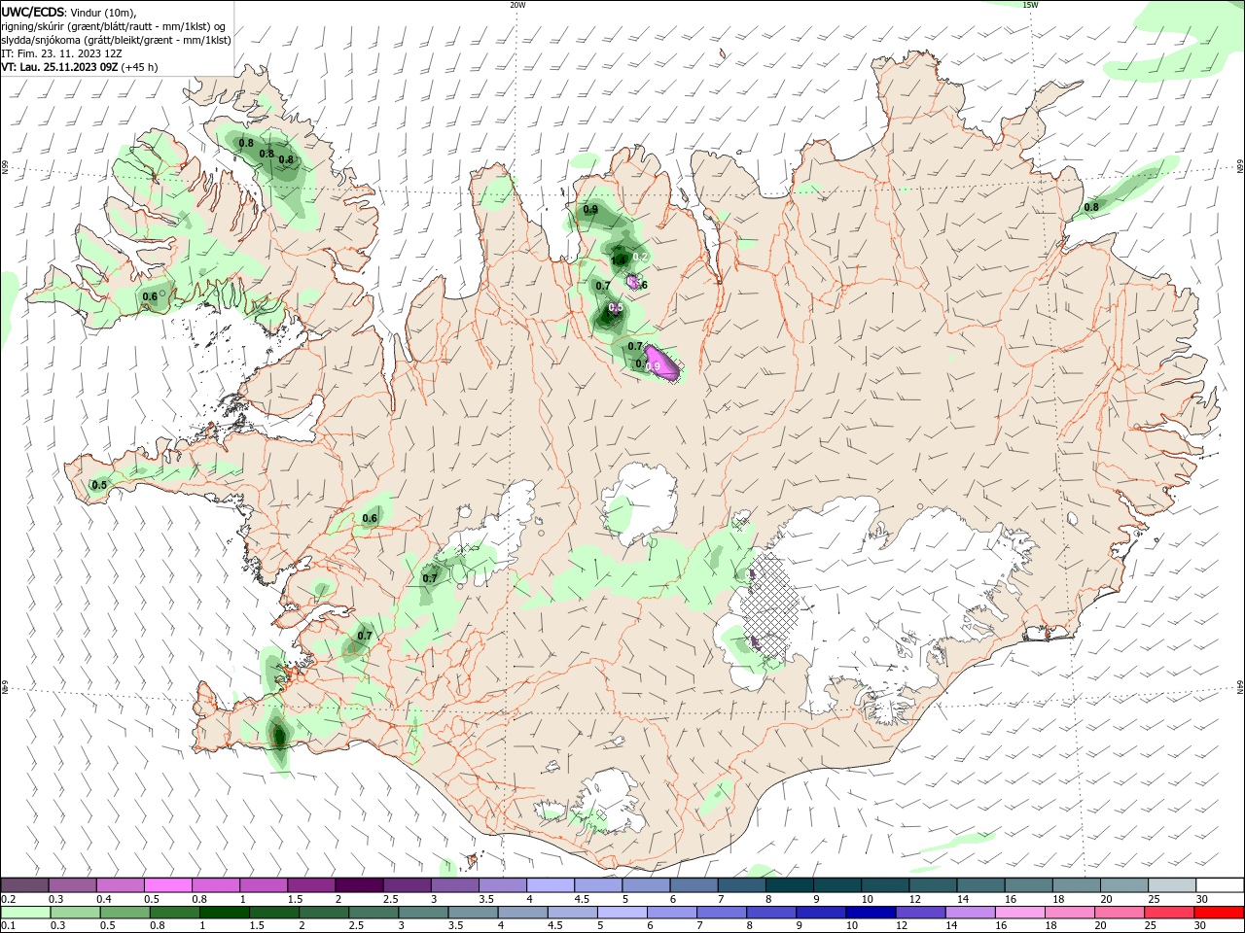1245x933 pixels.
Task: Click the white '0.2' value beside the 1.4 label
Action: (x=640, y=257)
